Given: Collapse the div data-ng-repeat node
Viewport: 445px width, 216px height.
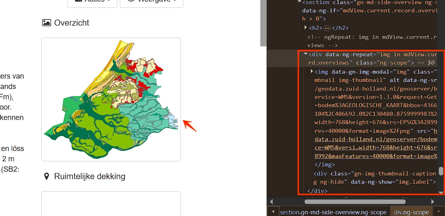Looking at the screenshot, I should coord(305,54).
